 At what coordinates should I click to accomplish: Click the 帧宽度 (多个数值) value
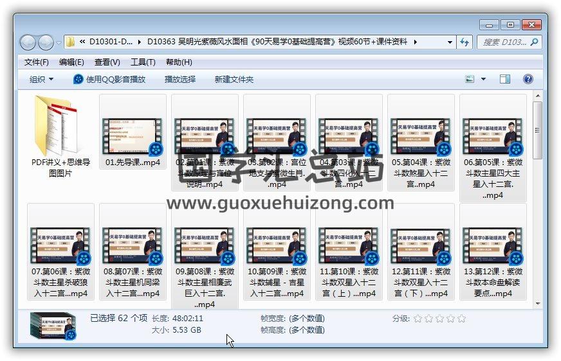tap(307, 318)
